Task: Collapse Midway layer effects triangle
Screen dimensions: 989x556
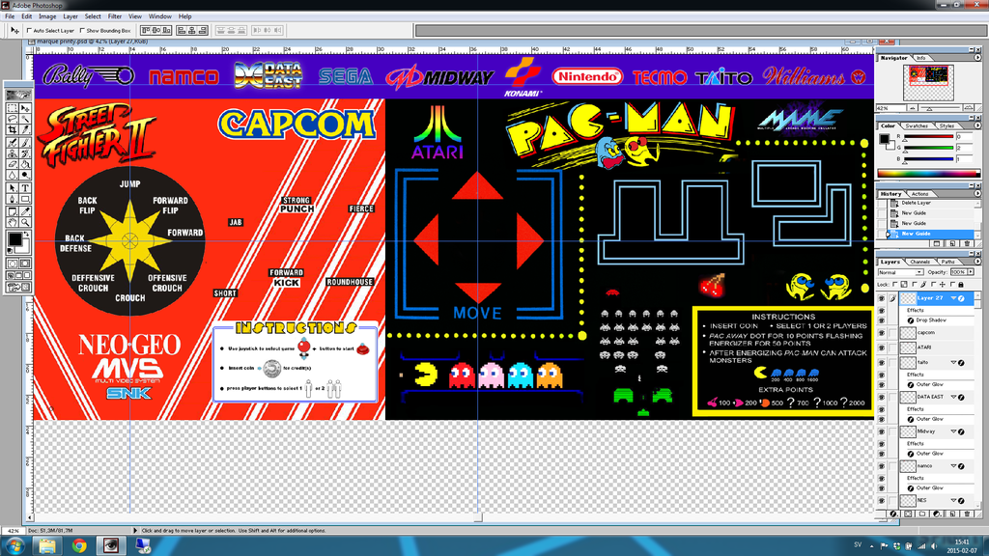Action: pyautogui.click(x=953, y=431)
